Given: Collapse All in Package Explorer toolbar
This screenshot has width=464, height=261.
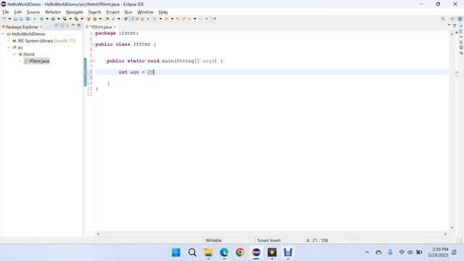Looking at the screenshot, I should pos(57,26).
